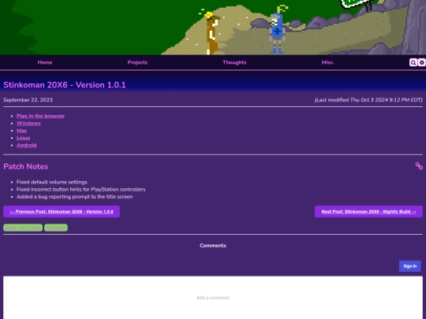Click the pixel-art header banner image
The height and width of the screenshot is (319, 426).
click(213, 27)
